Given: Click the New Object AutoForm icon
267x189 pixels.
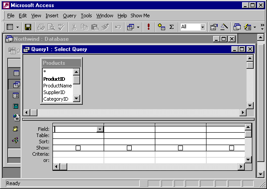Looking at the screenshot, I should click(x=247, y=27).
